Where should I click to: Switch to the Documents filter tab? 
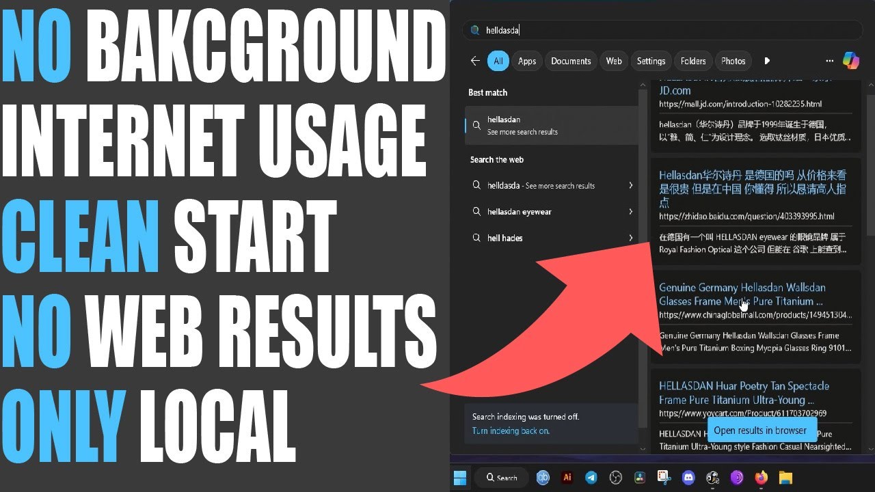(571, 61)
